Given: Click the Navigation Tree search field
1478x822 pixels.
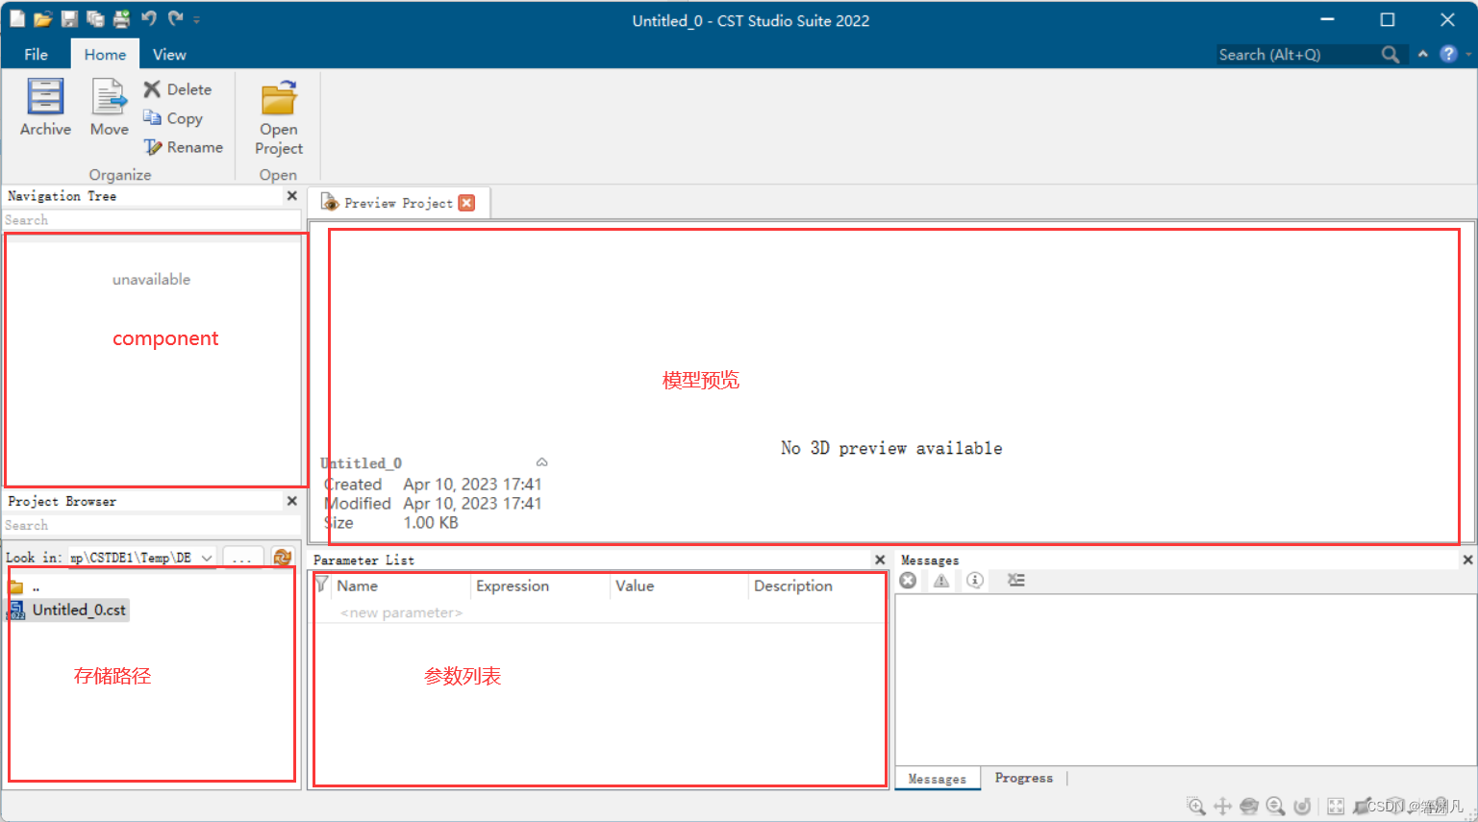Looking at the screenshot, I should click(151, 220).
